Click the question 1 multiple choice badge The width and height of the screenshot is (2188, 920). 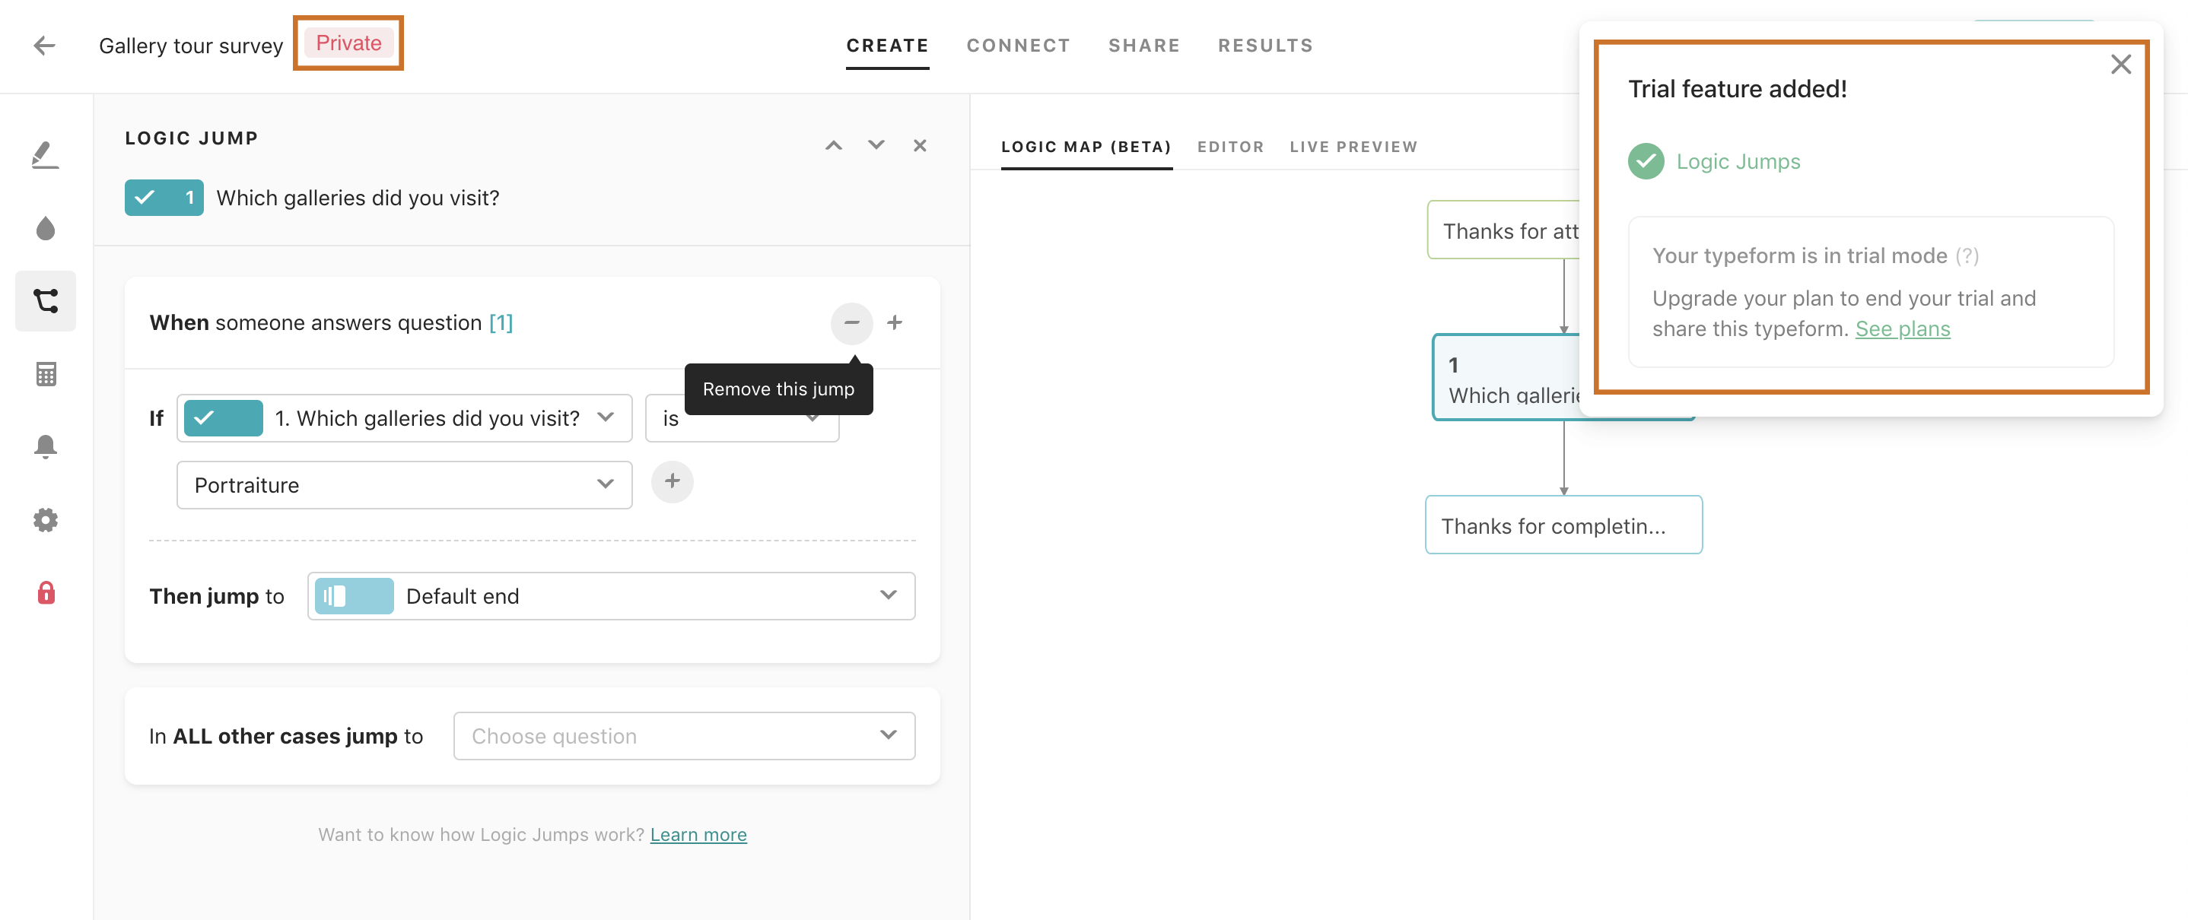click(x=164, y=198)
